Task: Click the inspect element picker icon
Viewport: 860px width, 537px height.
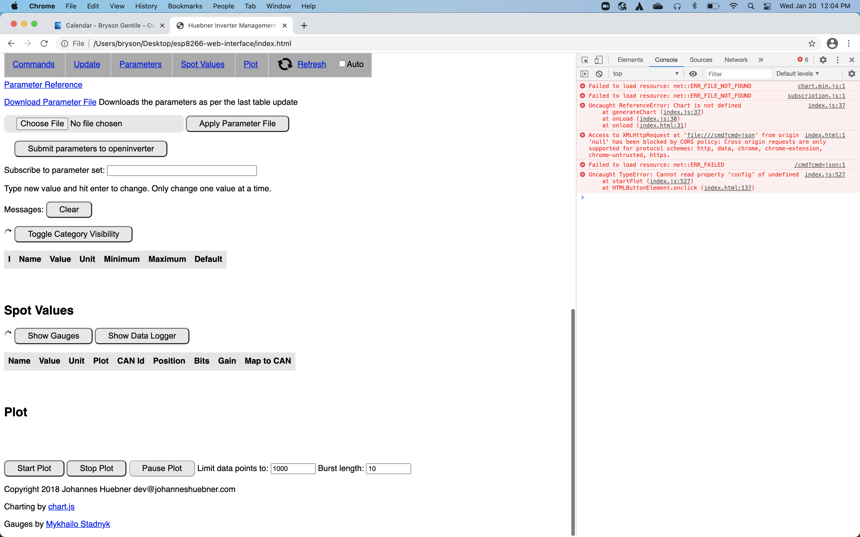Action: (x=585, y=60)
